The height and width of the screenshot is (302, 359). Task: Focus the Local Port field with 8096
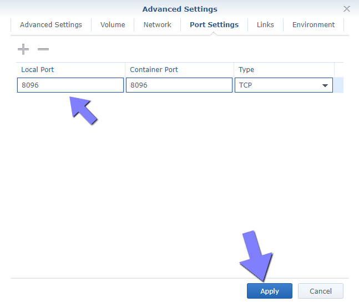coord(70,85)
